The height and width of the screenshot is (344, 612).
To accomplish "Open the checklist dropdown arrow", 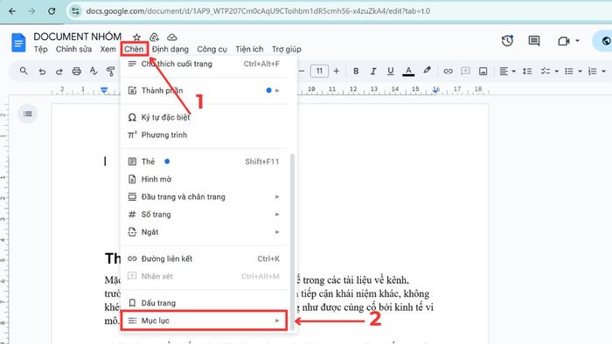I will [x=557, y=72].
